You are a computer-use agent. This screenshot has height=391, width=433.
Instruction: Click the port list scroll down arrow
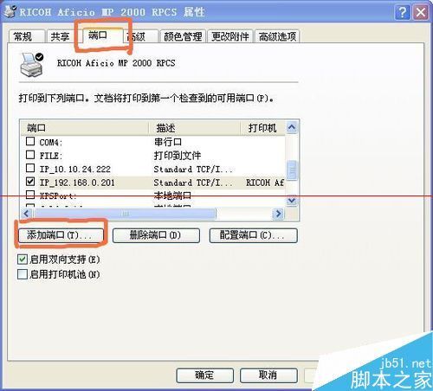tap(292, 200)
